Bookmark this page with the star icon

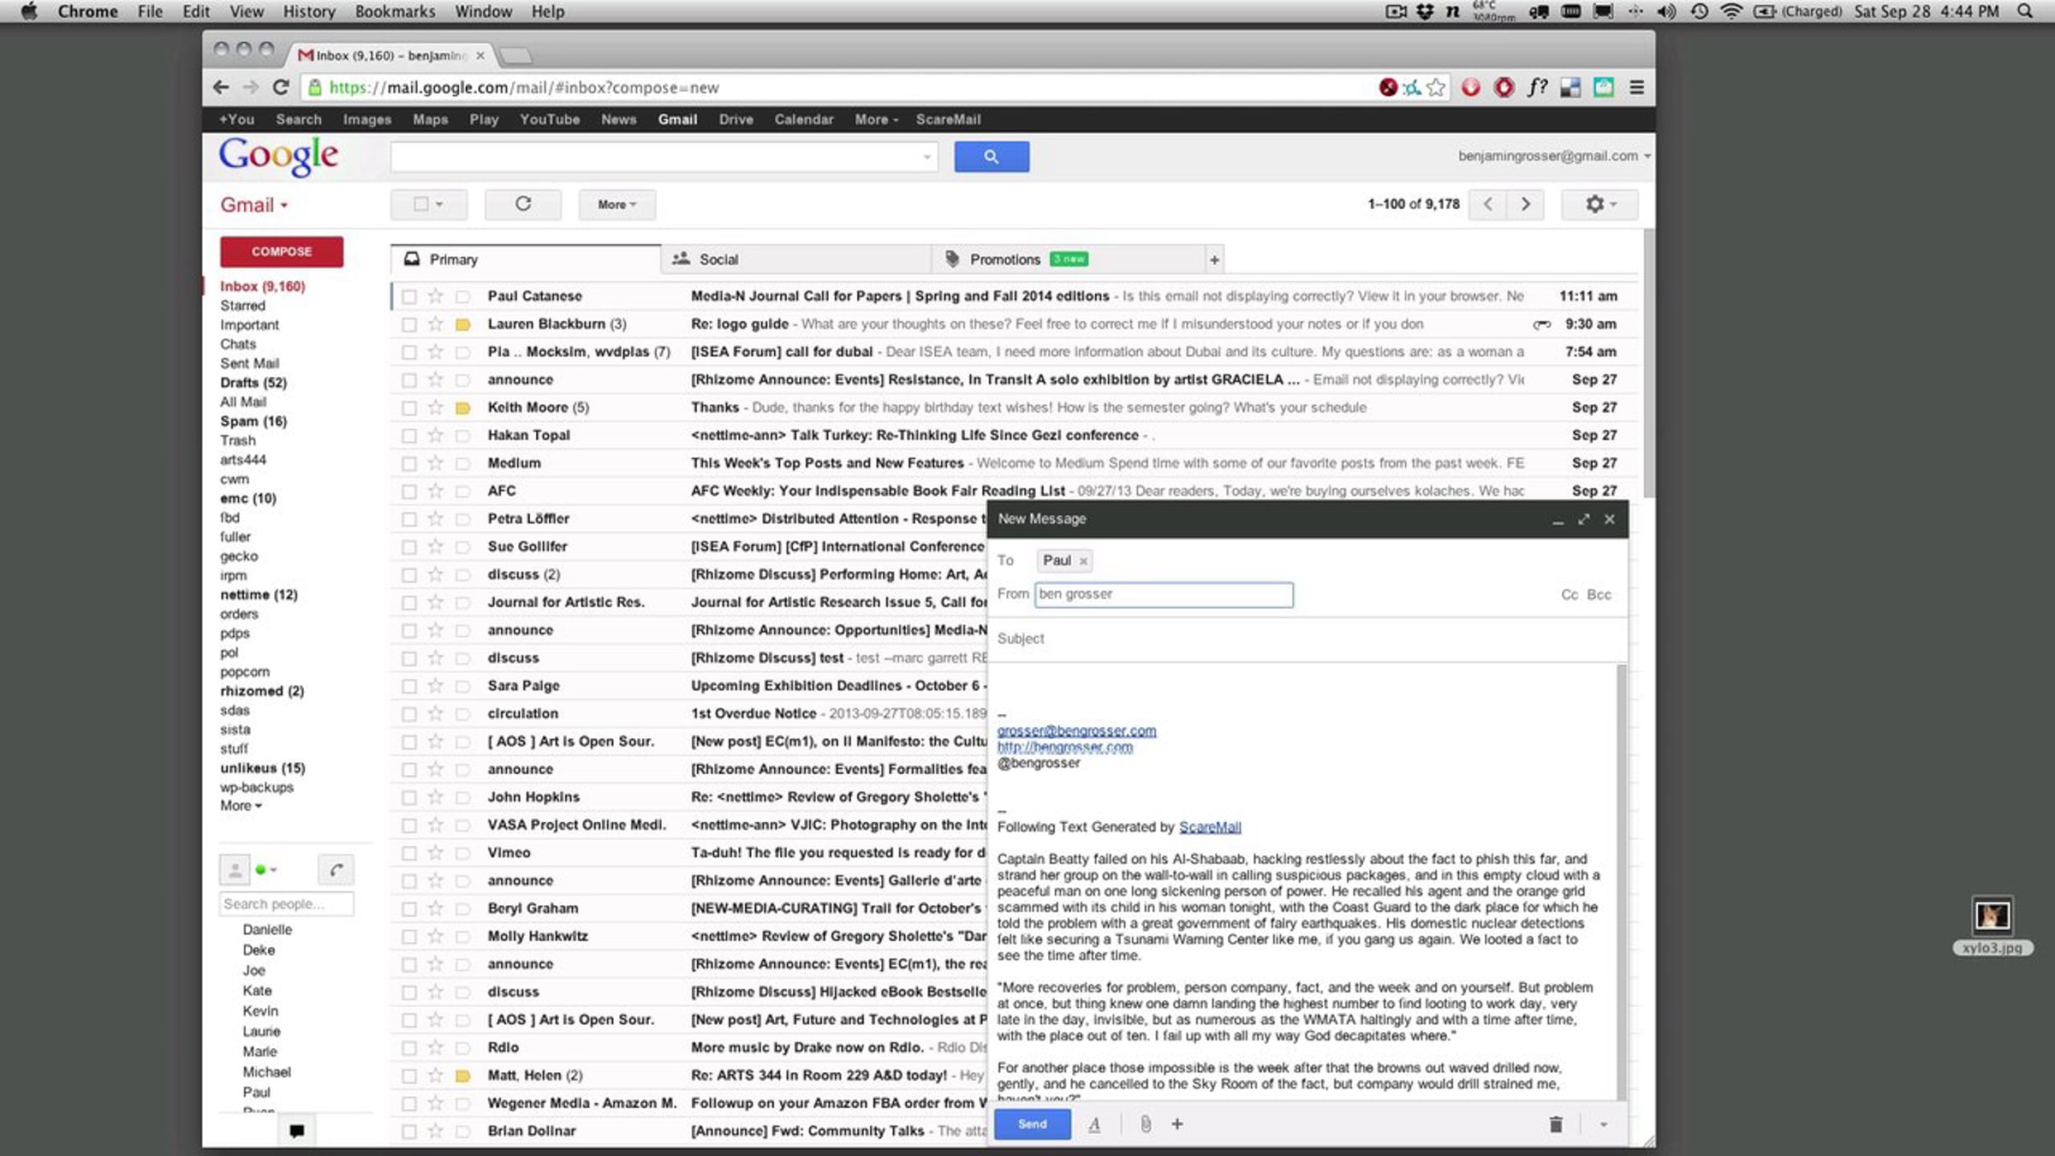(1436, 87)
